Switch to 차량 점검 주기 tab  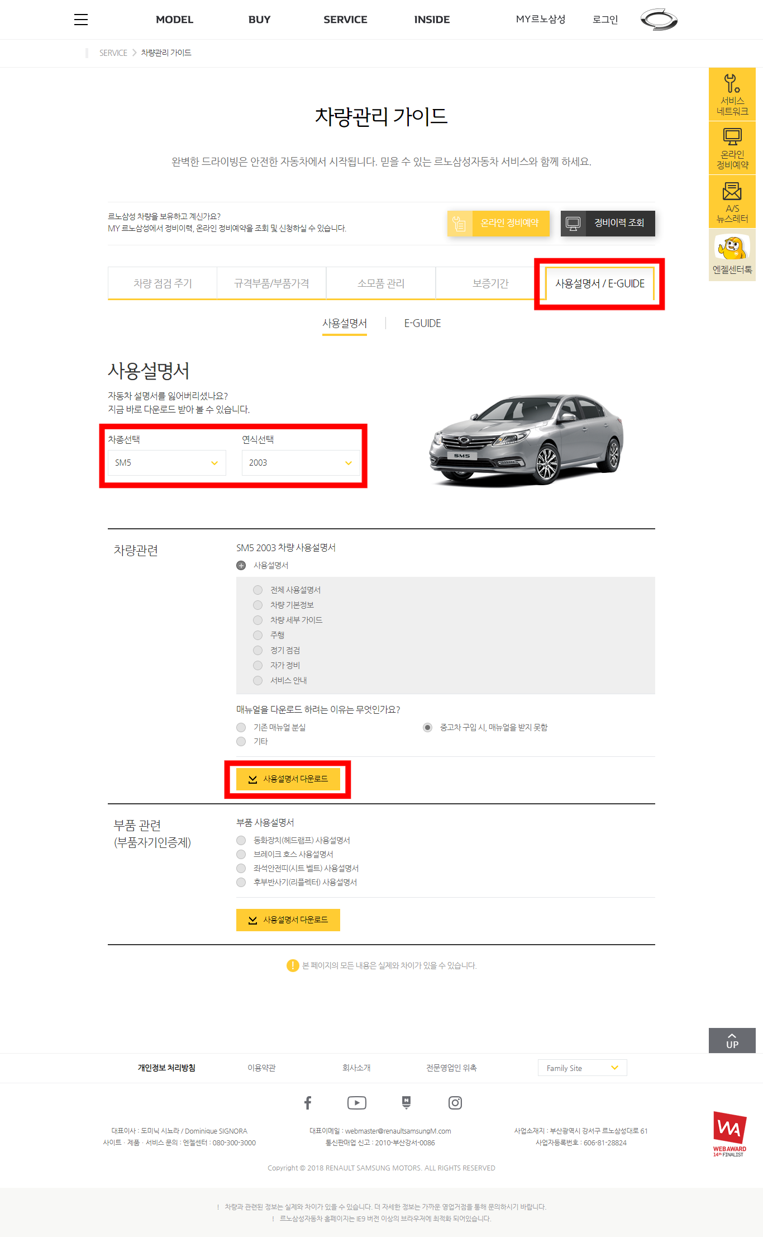tap(163, 283)
